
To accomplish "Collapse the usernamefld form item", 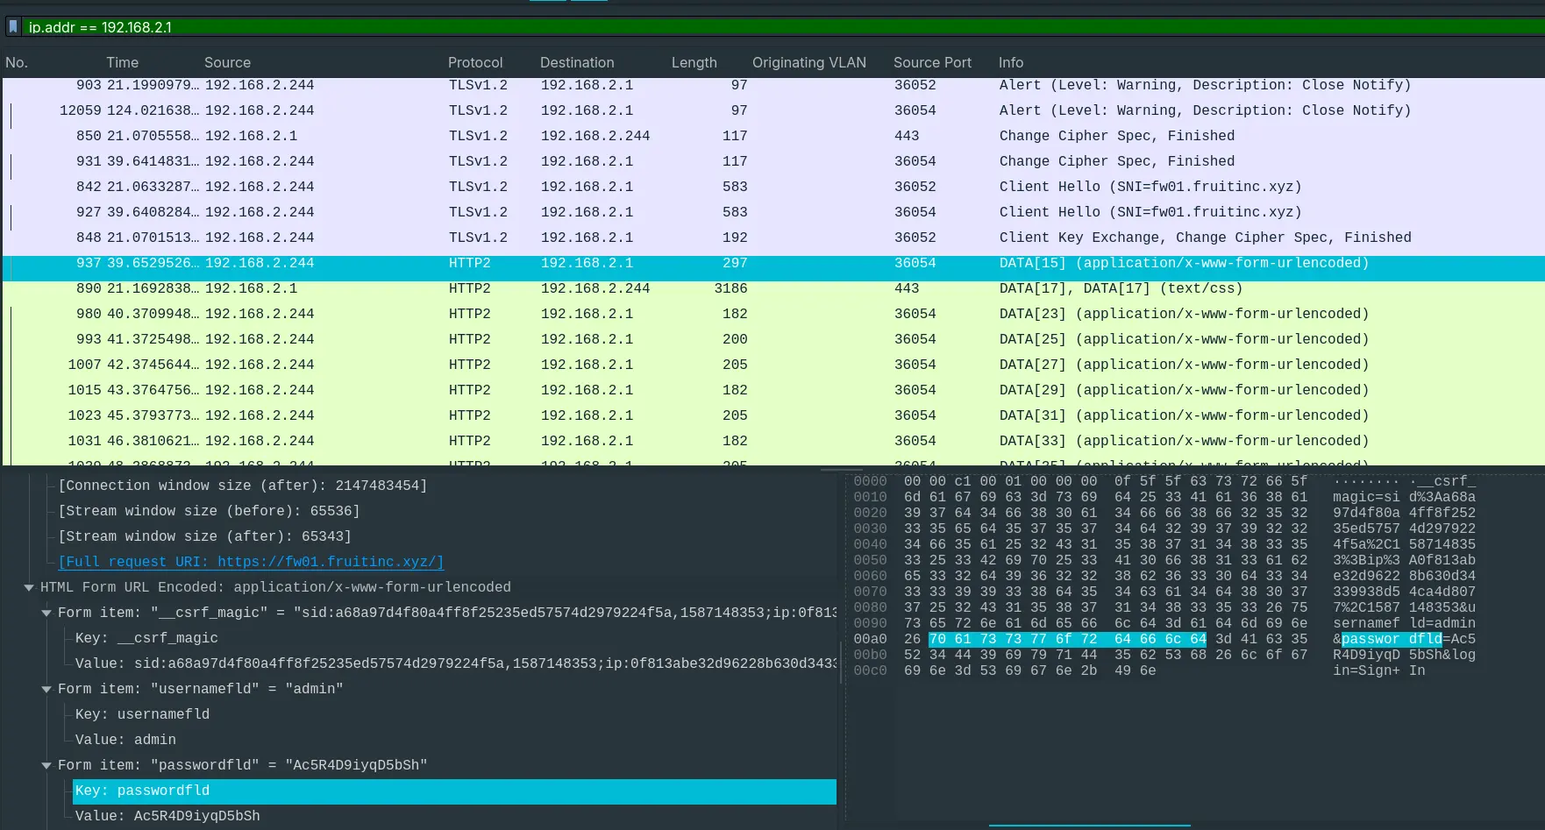I will (x=46, y=689).
